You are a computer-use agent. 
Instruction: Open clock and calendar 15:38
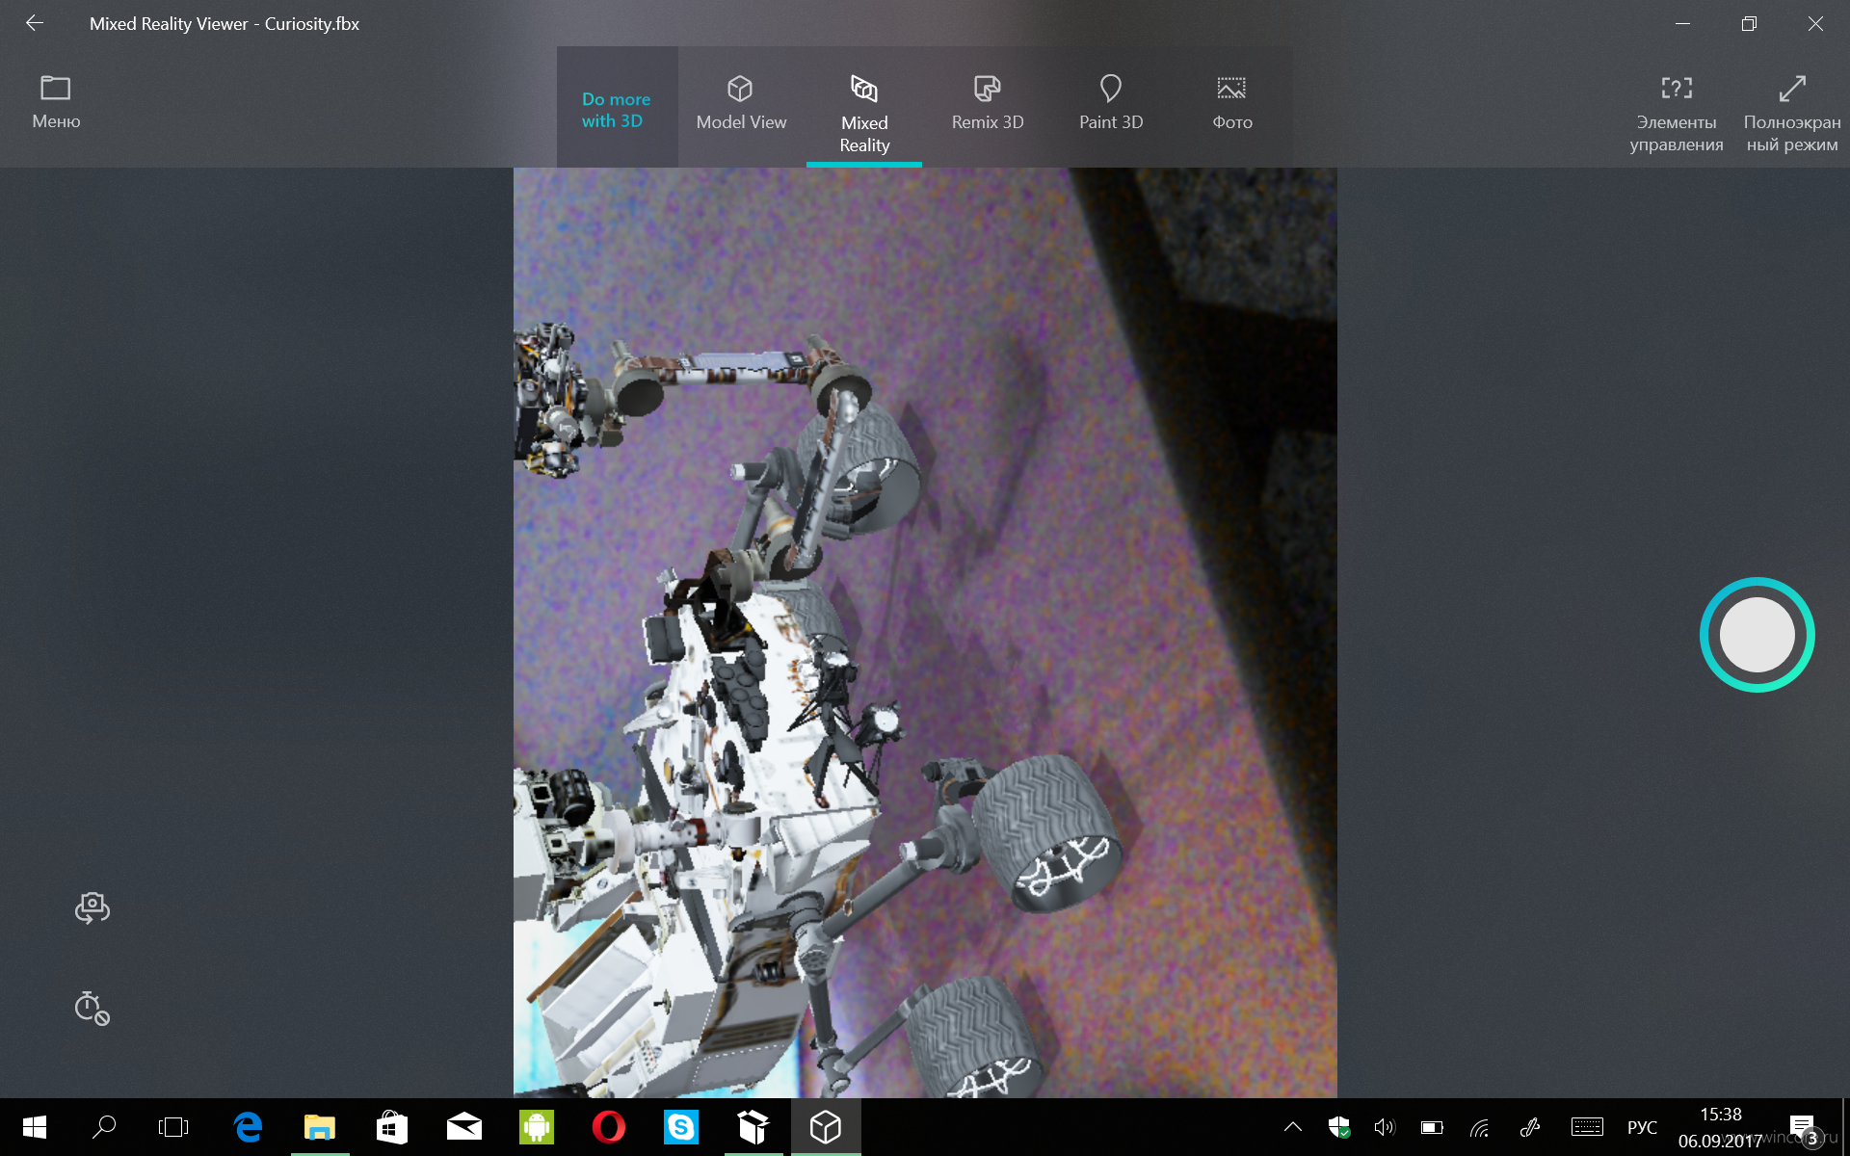(x=1720, y=1127)
